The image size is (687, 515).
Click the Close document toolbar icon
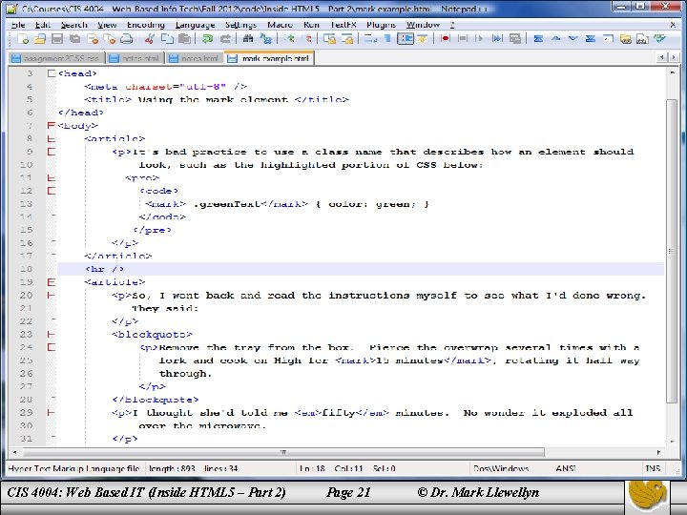(x=93, y=39)
